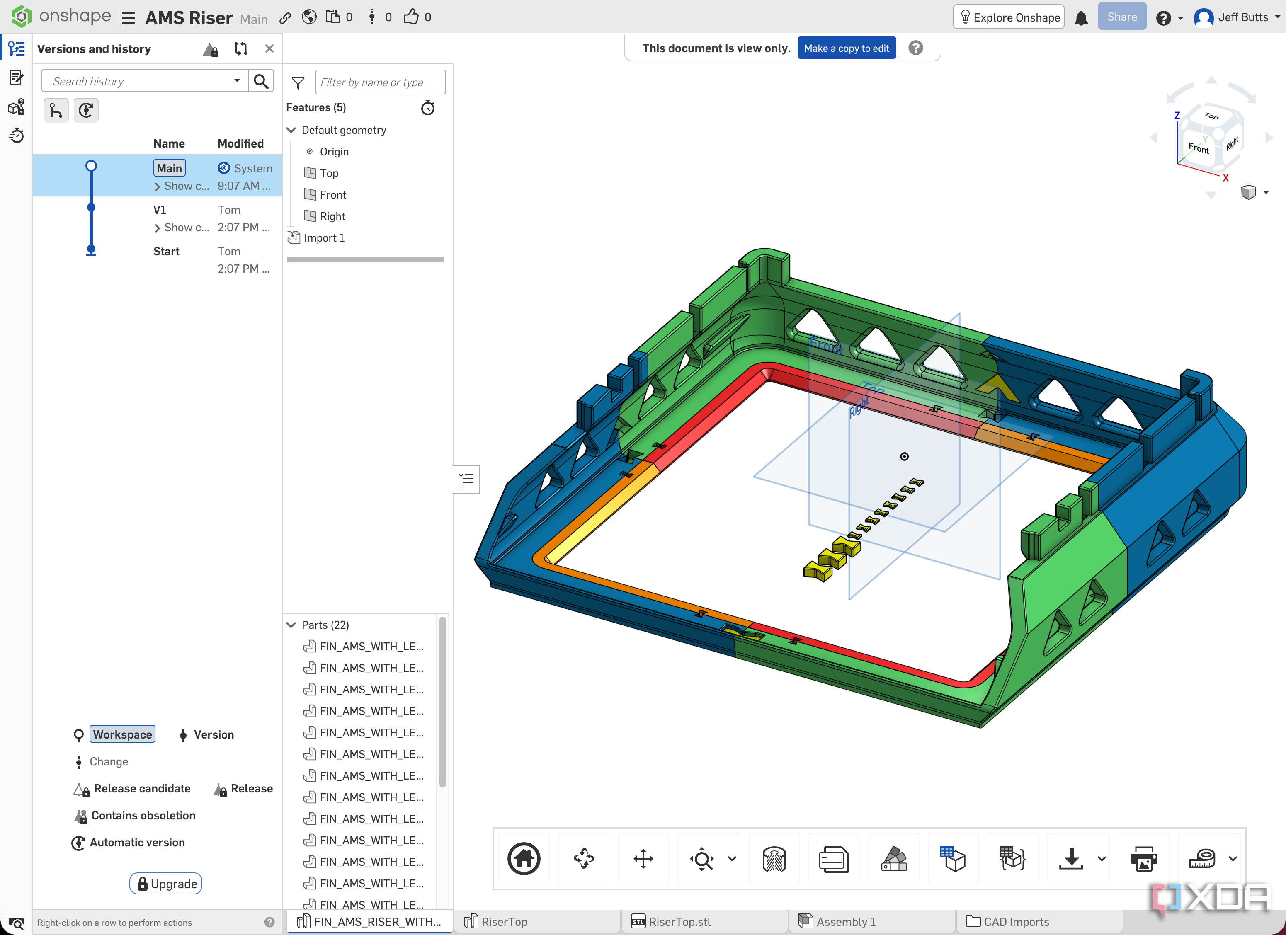Click the filter funnel icon
Image resolution: width=1286 pixels, height=935 pixels.
click(x=298, y=83)
